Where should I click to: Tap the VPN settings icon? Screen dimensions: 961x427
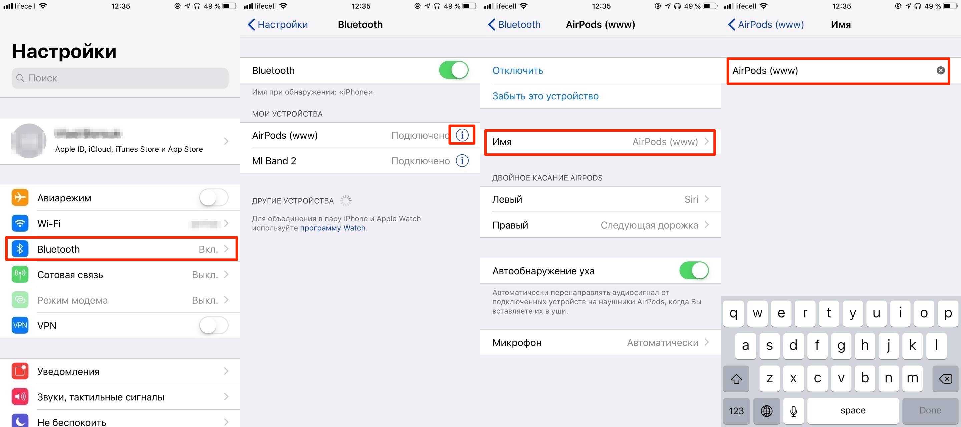pyautogui.click(x=19, y=325)
